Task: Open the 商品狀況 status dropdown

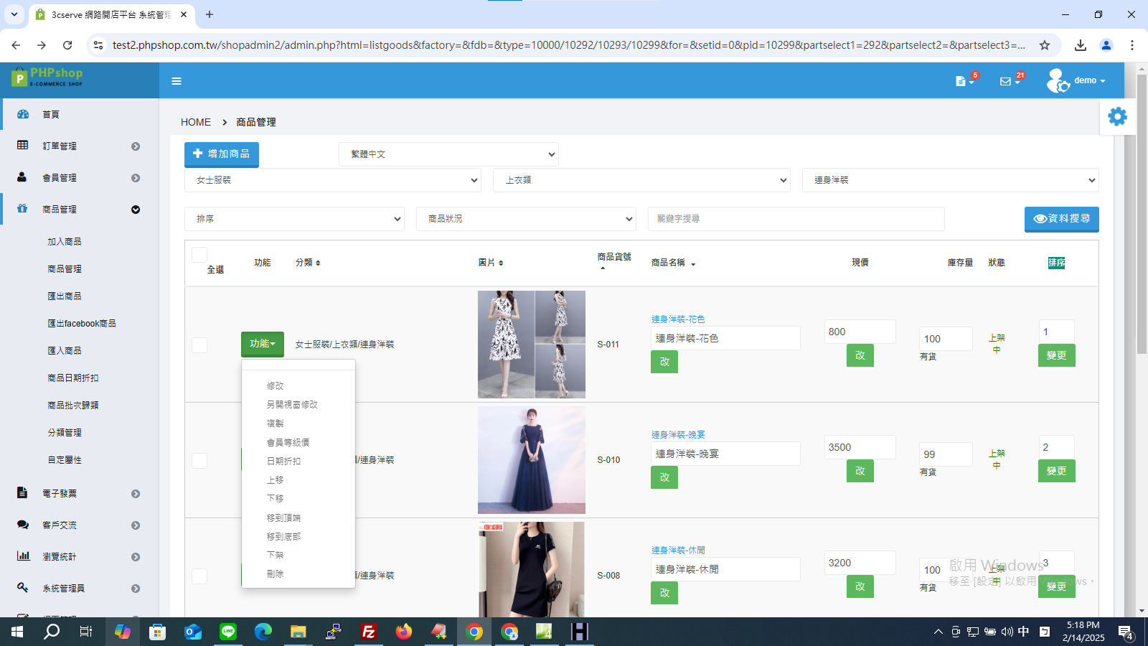Action: pyautogui.click(x=526, y=219)
